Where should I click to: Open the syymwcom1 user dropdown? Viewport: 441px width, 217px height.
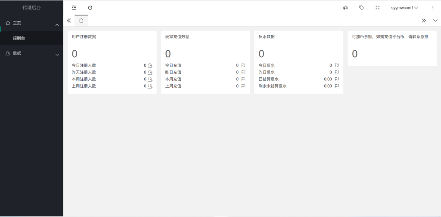point(404,8)
